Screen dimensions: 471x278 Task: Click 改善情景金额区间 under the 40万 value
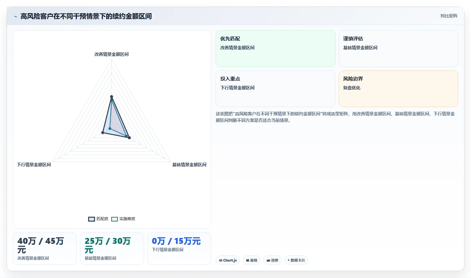click(x=33, y=258)
